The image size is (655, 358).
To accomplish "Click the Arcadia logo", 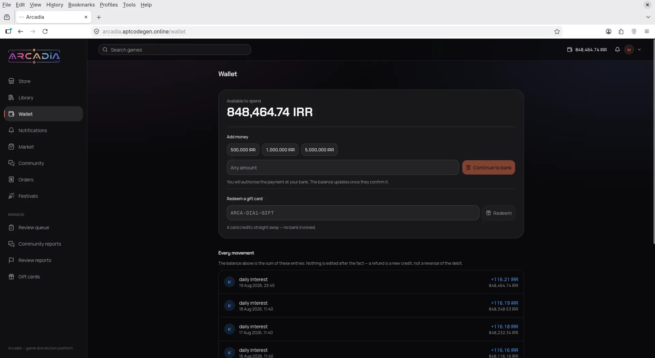I will coord(34,56).
